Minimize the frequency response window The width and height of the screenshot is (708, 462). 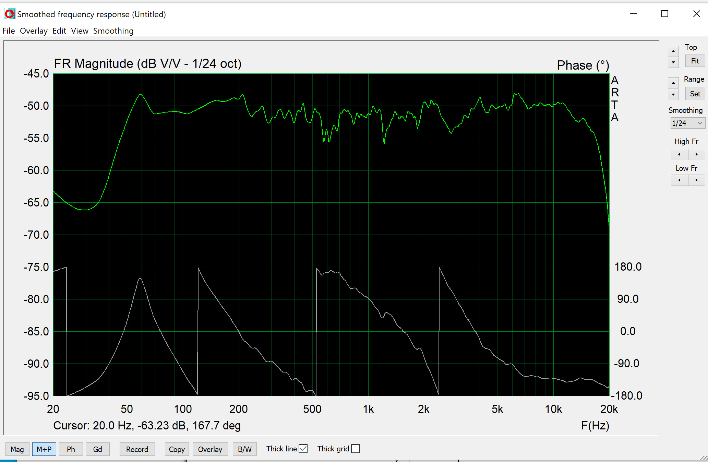coord(634,14)
